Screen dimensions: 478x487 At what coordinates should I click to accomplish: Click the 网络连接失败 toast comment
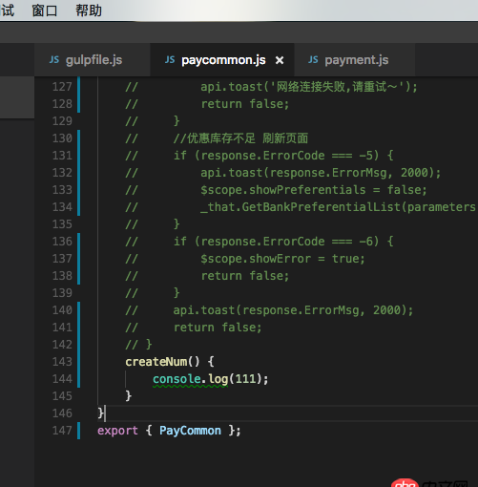point(309,87)
